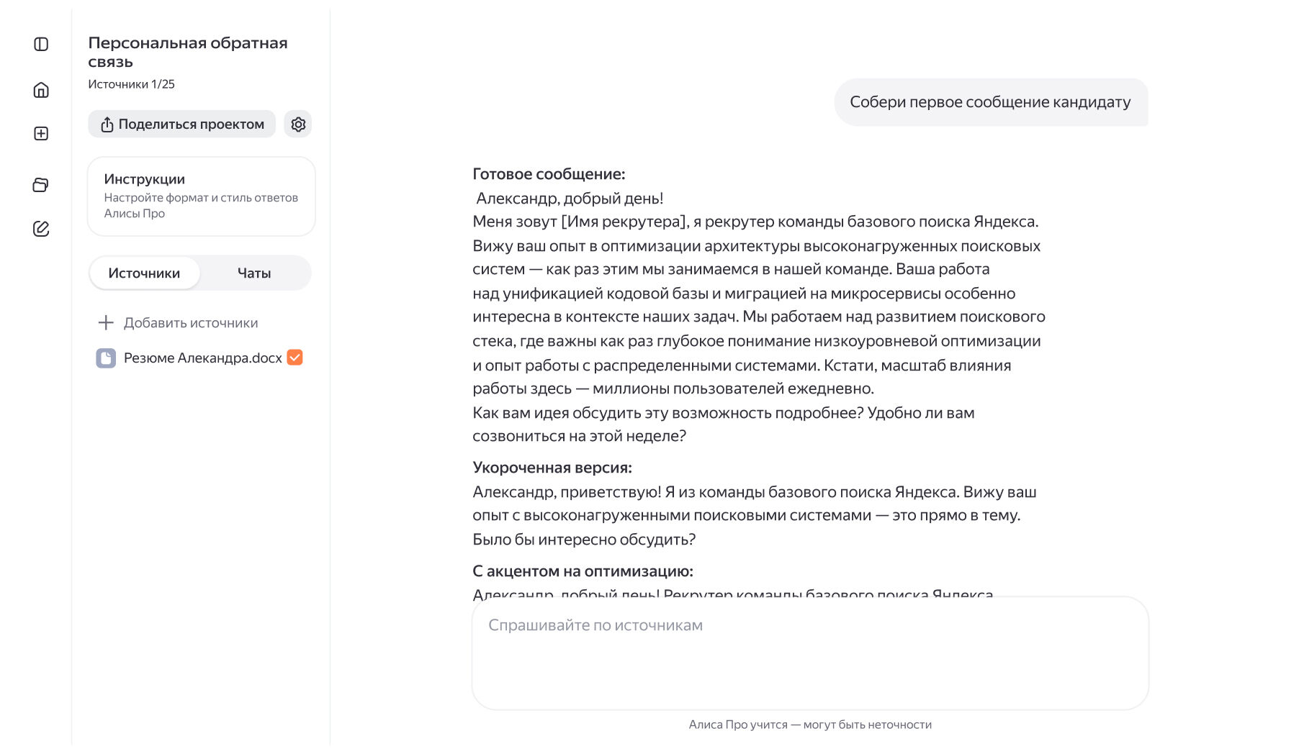The image size is (1299, 754).
Task: Open the projects folder icon
Action: 41,185
